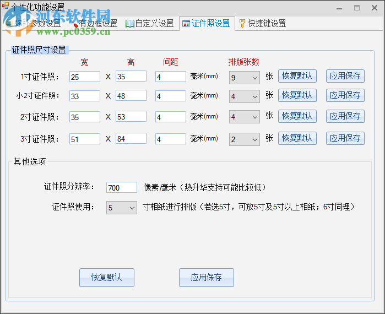Restore defaults for 1寸证件照 row

(x=297, y=76)
